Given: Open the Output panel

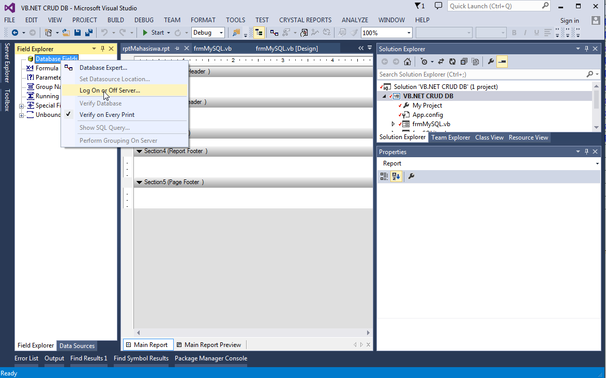Looking at the screenshot, I should (x=54, y=358).
